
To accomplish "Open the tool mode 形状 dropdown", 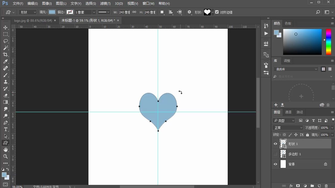I will pos(28,12).
